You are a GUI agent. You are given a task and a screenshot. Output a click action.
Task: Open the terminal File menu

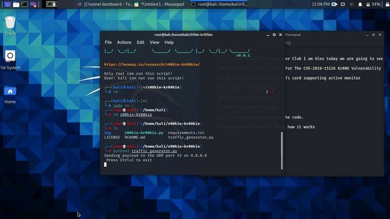coord(108,42)
